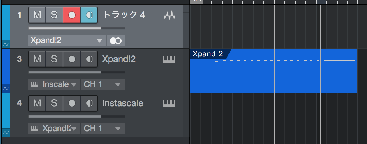
Task: Enable monitoring on Xpand!2 track 3
Action: click(x=89, y=59)
